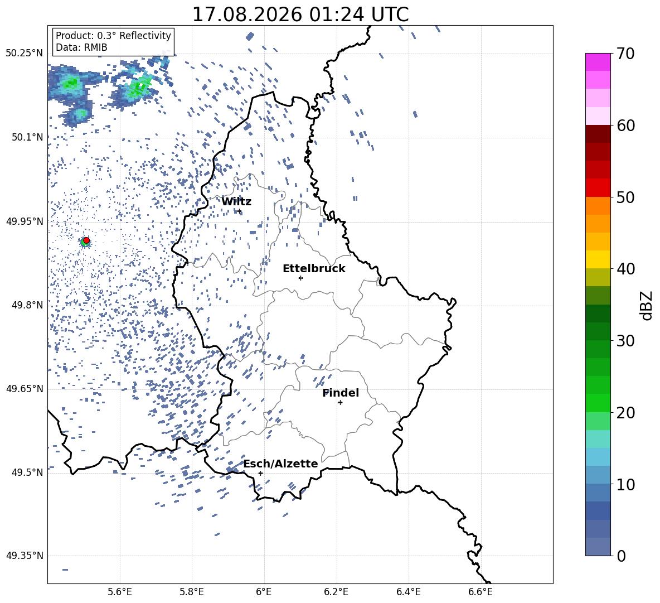Click the Findel station cross marker
This screenshot has height=603, width=660.
click(x=340, y=403)
